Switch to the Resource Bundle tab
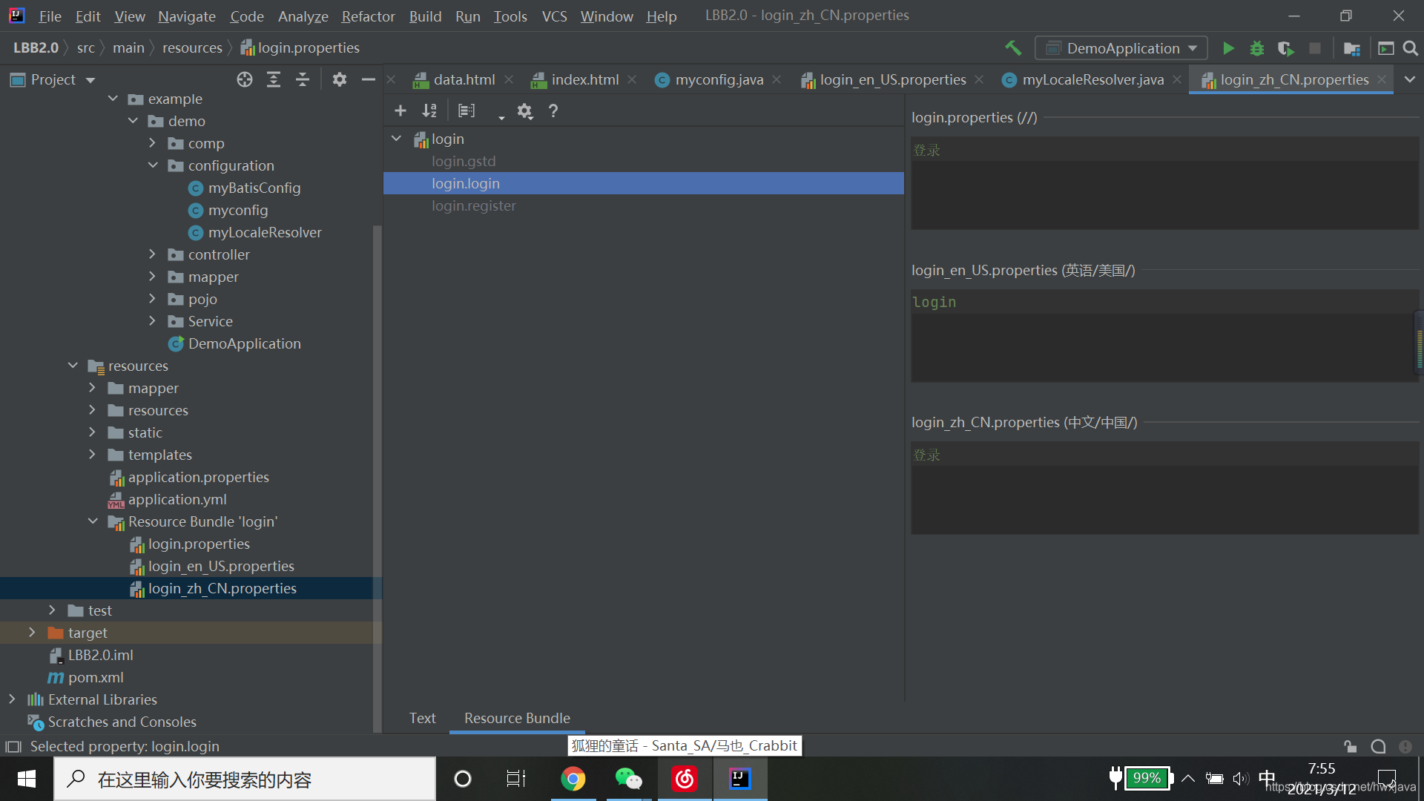 click(x=516, y=717)
